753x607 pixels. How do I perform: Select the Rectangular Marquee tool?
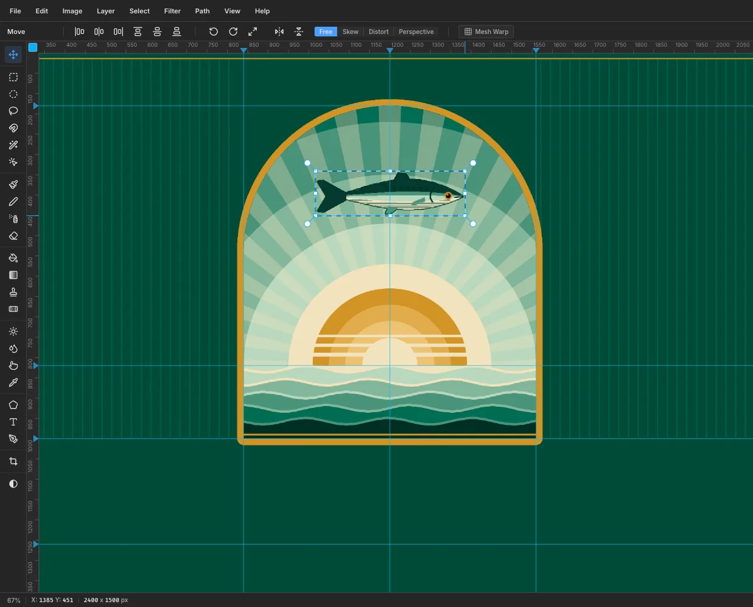click(13, 77)
